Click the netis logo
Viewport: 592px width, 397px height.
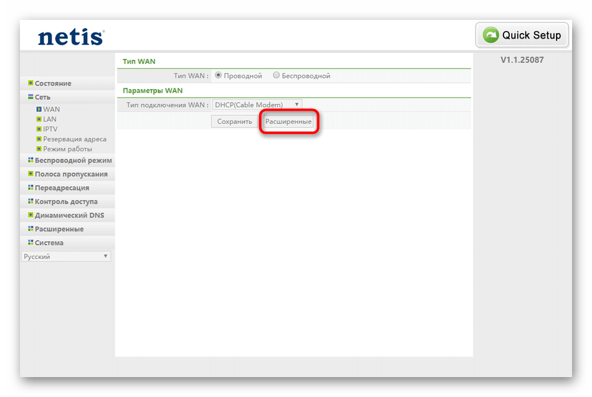[71, 37]
